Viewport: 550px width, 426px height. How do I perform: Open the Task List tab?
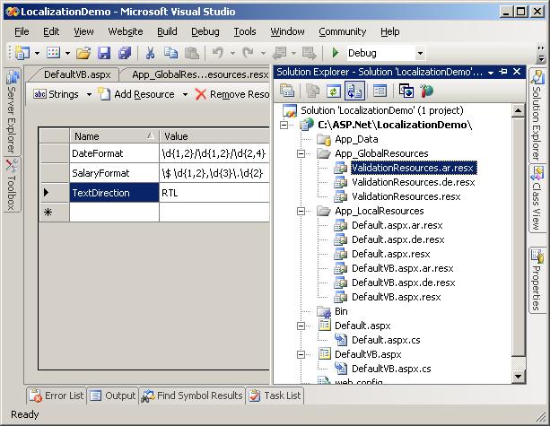(x=275, y=396)
